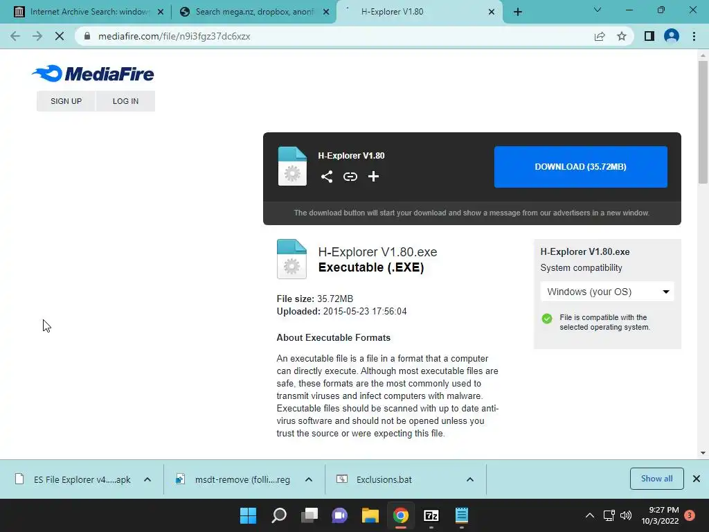709x532 pixels.
Task: Select 'File size: 35.72MB' text
Action: 315,299
